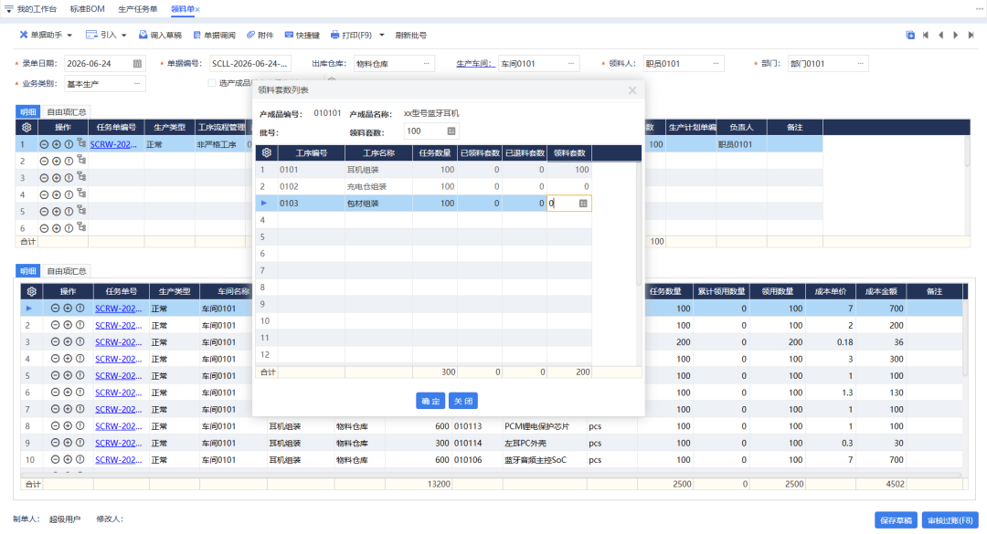Open the 单据助手 tool
The width and height of the screenshot is (987, 534).
click(40, 36)
